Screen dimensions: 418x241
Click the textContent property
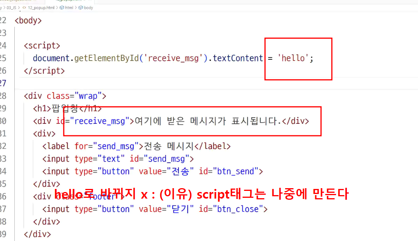[x=238, y=58]
